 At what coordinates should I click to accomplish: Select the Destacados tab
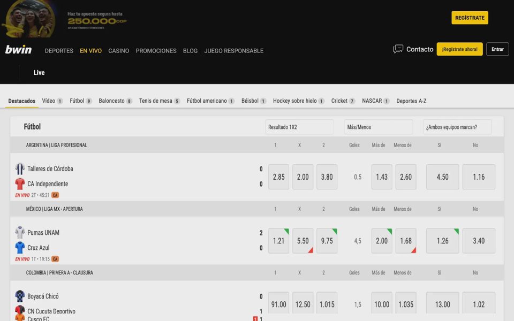coord(21,101)
